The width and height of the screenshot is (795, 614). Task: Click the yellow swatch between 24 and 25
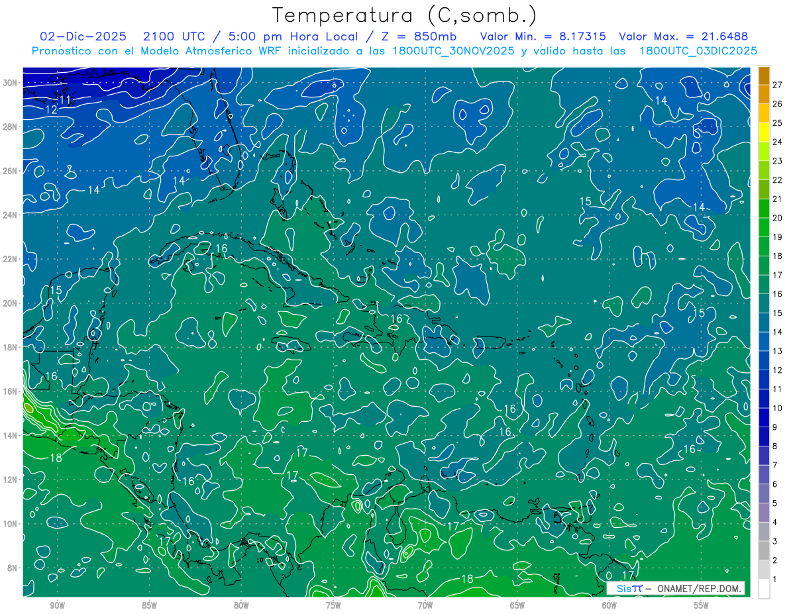pos(764,132)
